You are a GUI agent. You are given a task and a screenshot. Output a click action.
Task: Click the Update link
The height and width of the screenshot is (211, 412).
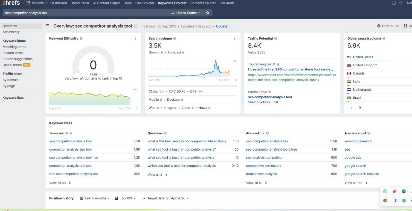coord(222,26)
